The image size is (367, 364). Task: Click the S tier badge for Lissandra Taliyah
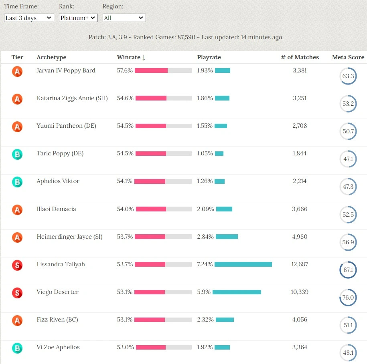point(17,265)
